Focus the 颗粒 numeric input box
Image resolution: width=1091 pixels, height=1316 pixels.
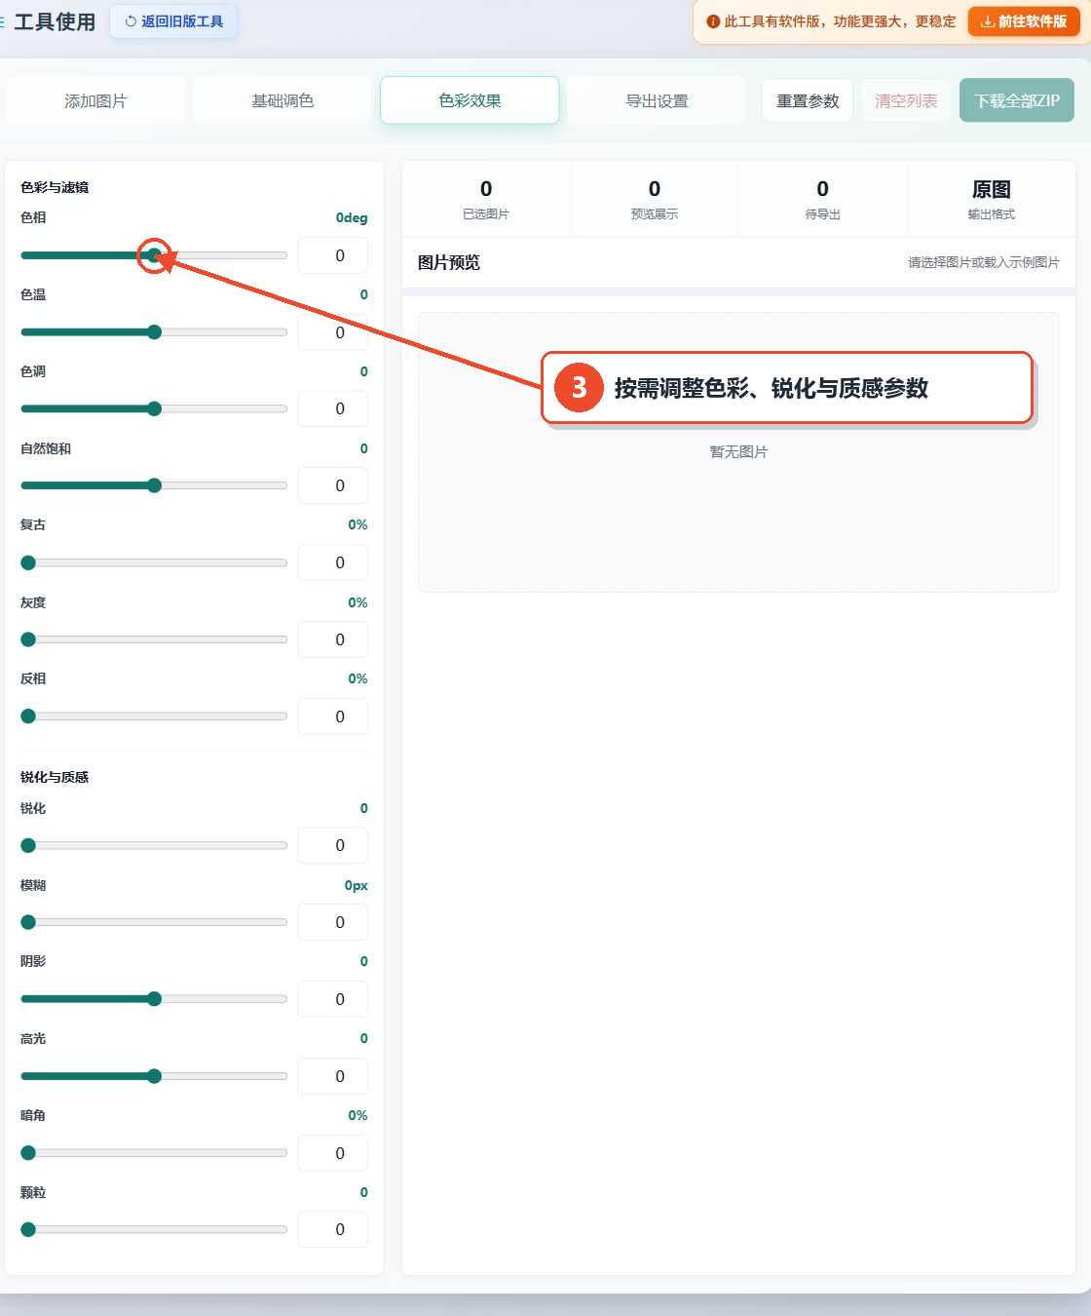pyautogui.click(x=333, y=1229)
